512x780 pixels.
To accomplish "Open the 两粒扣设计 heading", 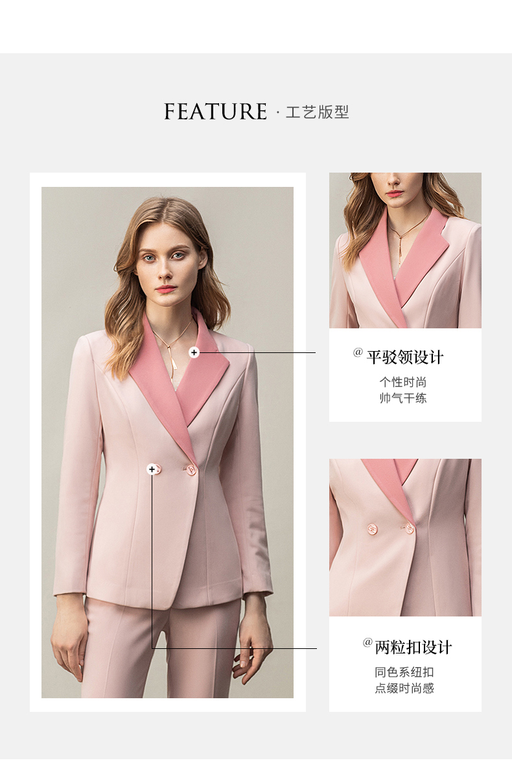I will click(x=413, y=647).
